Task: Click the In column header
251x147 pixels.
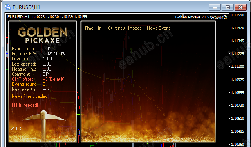Action: pyautogui.click(x=100, y=28)
